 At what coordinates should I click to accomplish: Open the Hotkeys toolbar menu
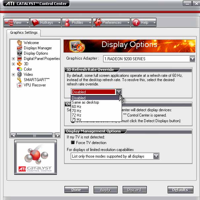[46, 23]
